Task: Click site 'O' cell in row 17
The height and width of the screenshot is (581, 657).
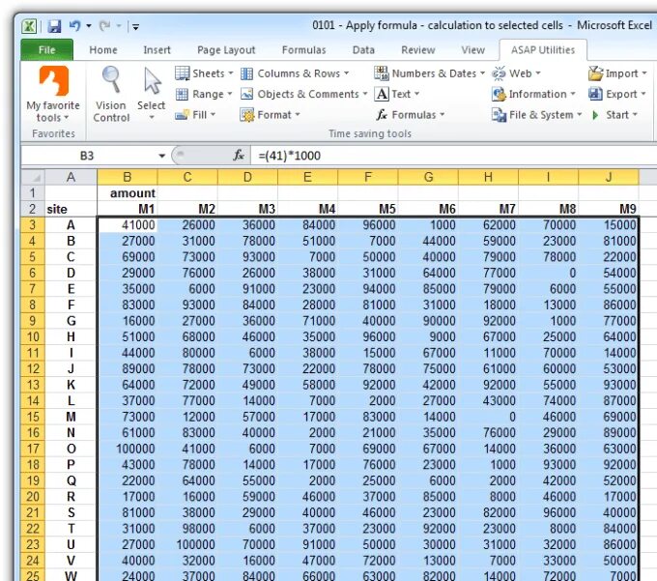Action: click(71, 449)
